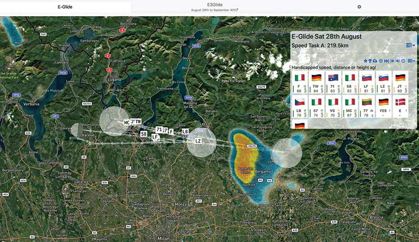Click the sign-in arrow icon
419x242 pixels.
point(398,61)
